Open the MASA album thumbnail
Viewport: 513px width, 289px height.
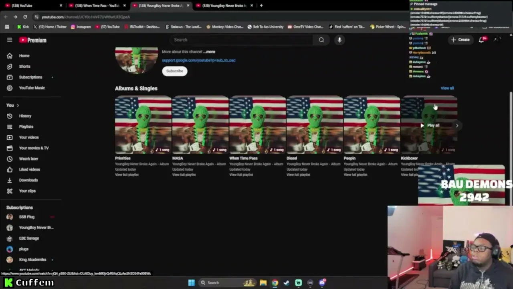tap(200, 125)
